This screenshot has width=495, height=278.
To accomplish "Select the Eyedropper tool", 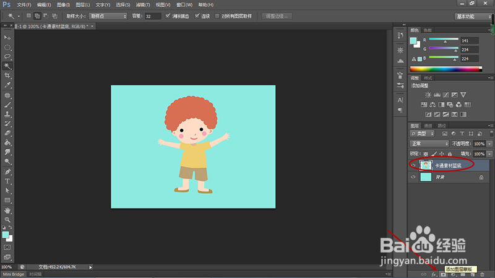I will 7,85.
